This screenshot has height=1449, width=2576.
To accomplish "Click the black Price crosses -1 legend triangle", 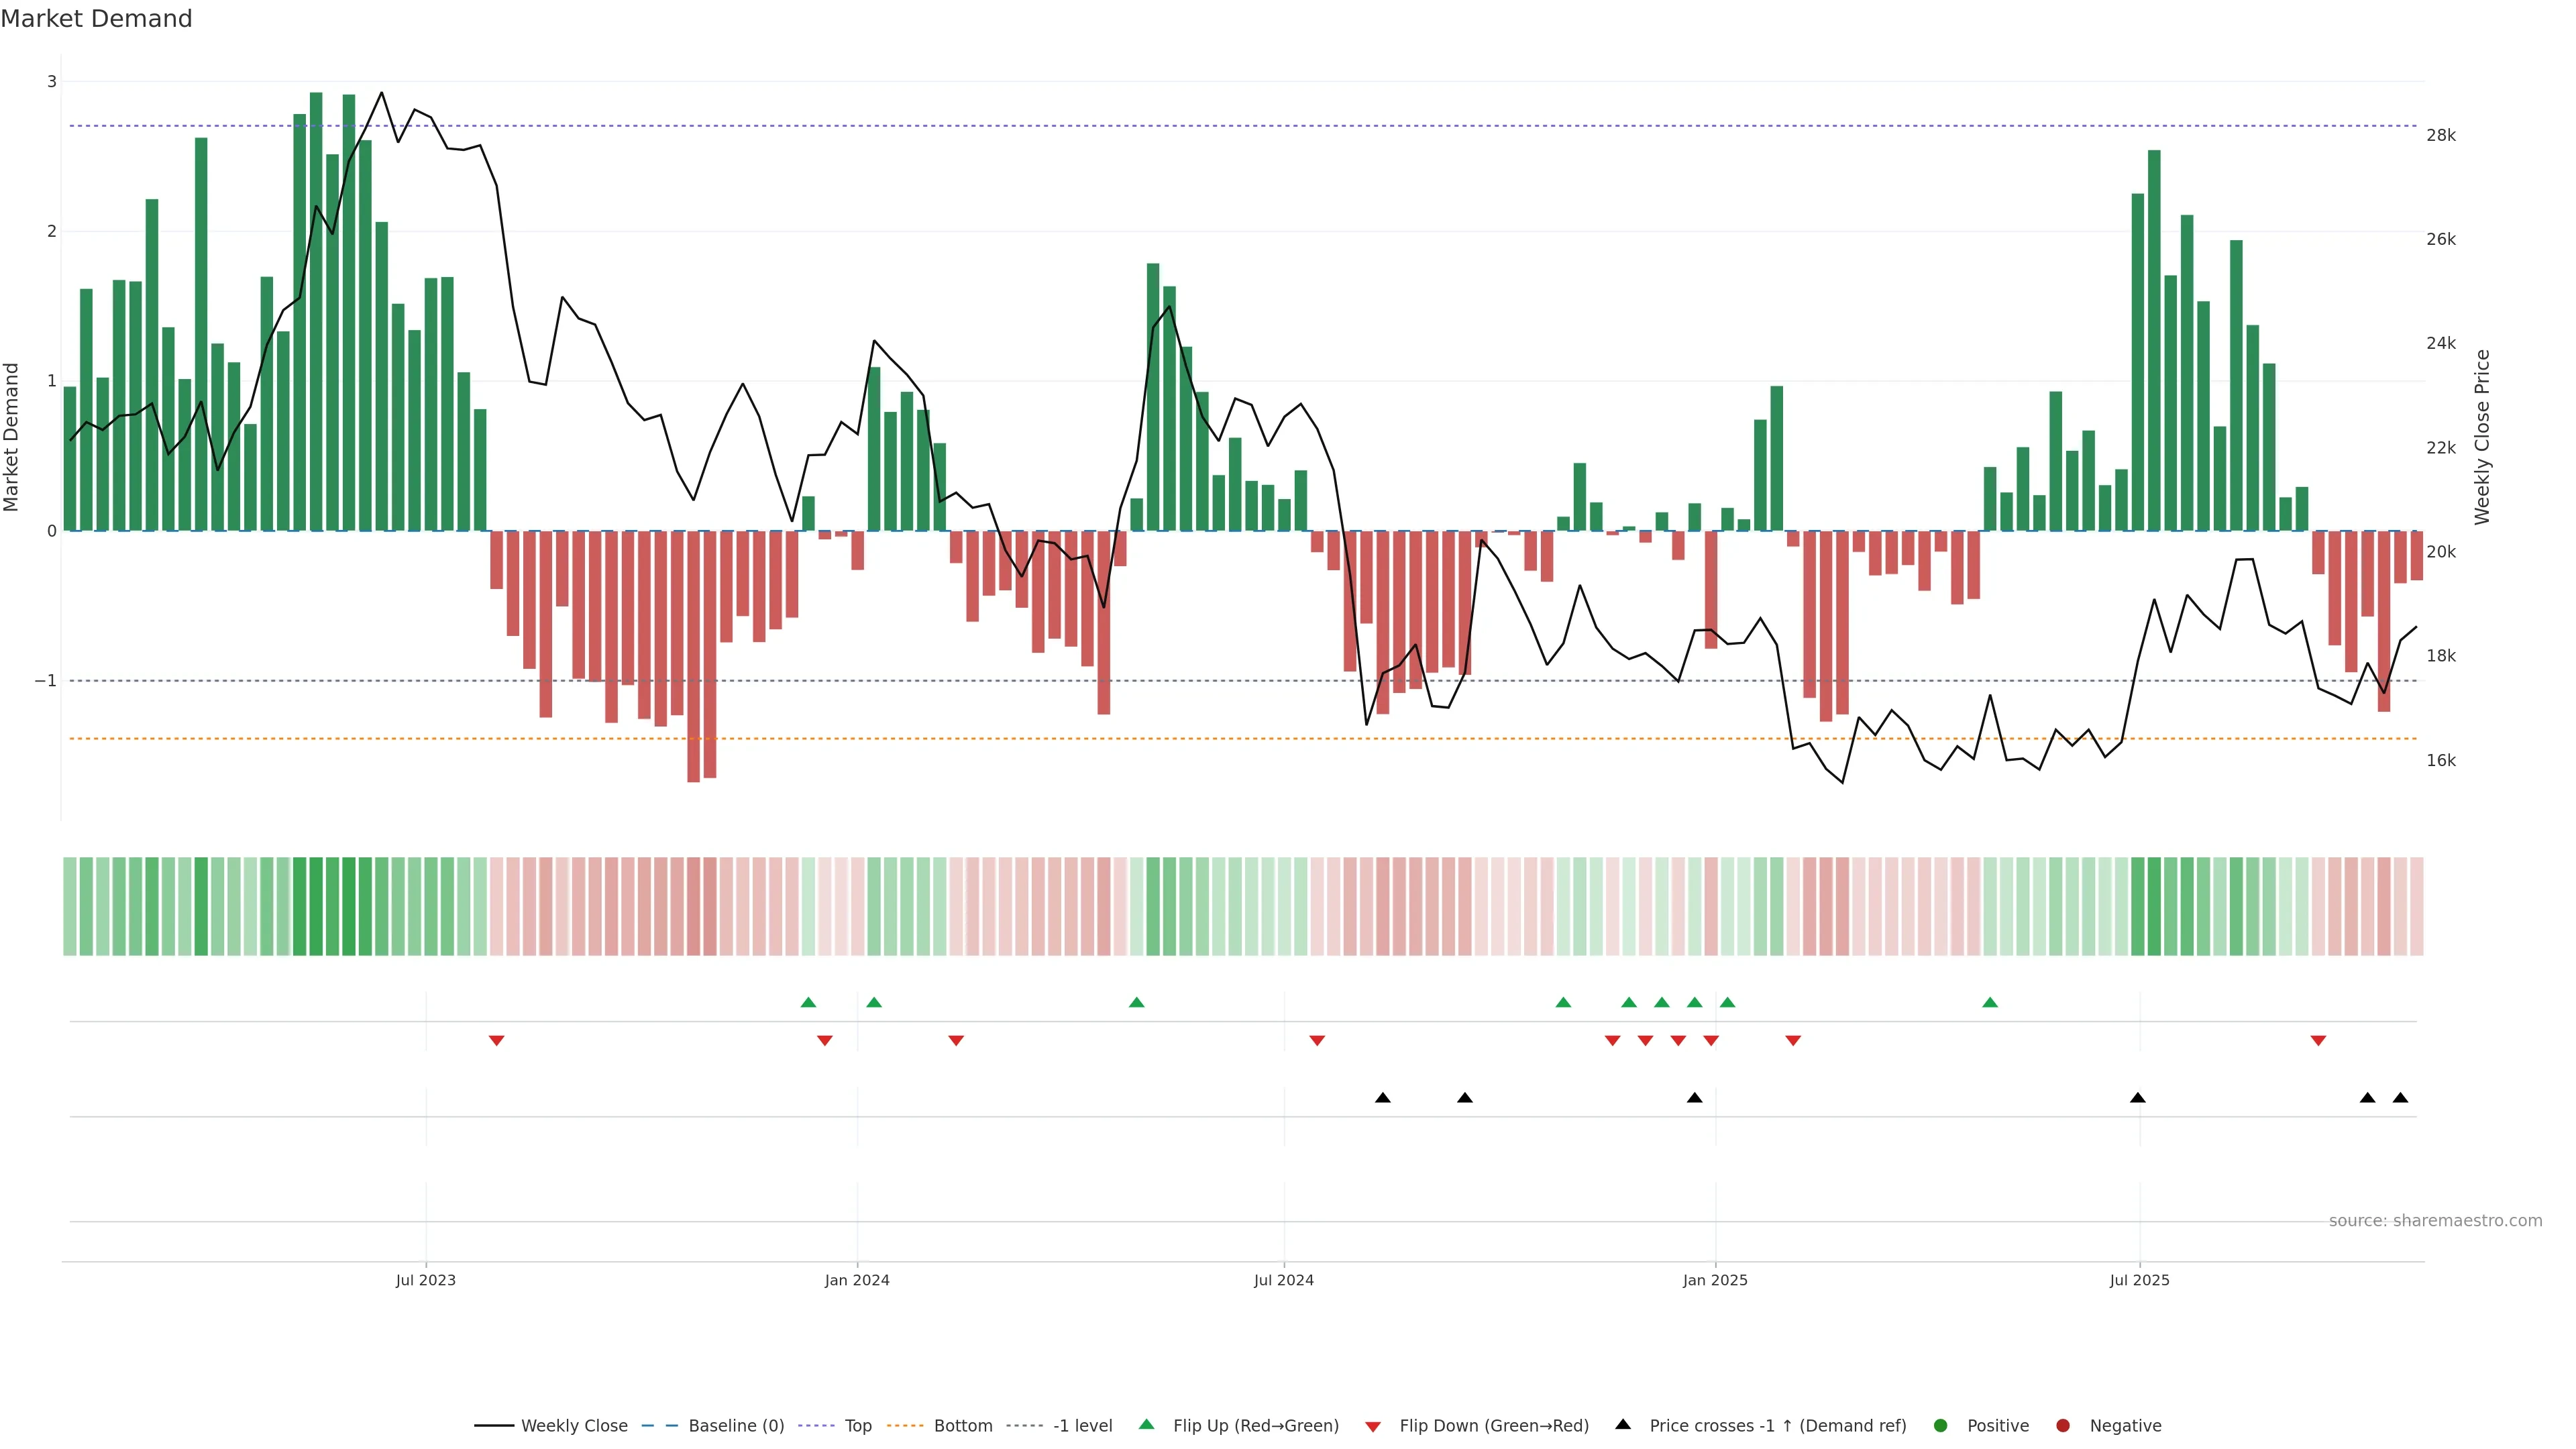I will coord(1623,1425).
